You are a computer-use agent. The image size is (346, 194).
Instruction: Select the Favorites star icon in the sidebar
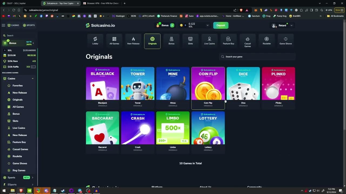(9, 85)
